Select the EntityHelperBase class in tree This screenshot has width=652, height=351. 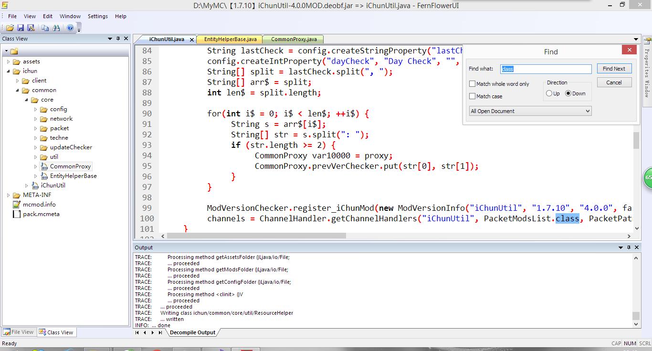[73, 176]
